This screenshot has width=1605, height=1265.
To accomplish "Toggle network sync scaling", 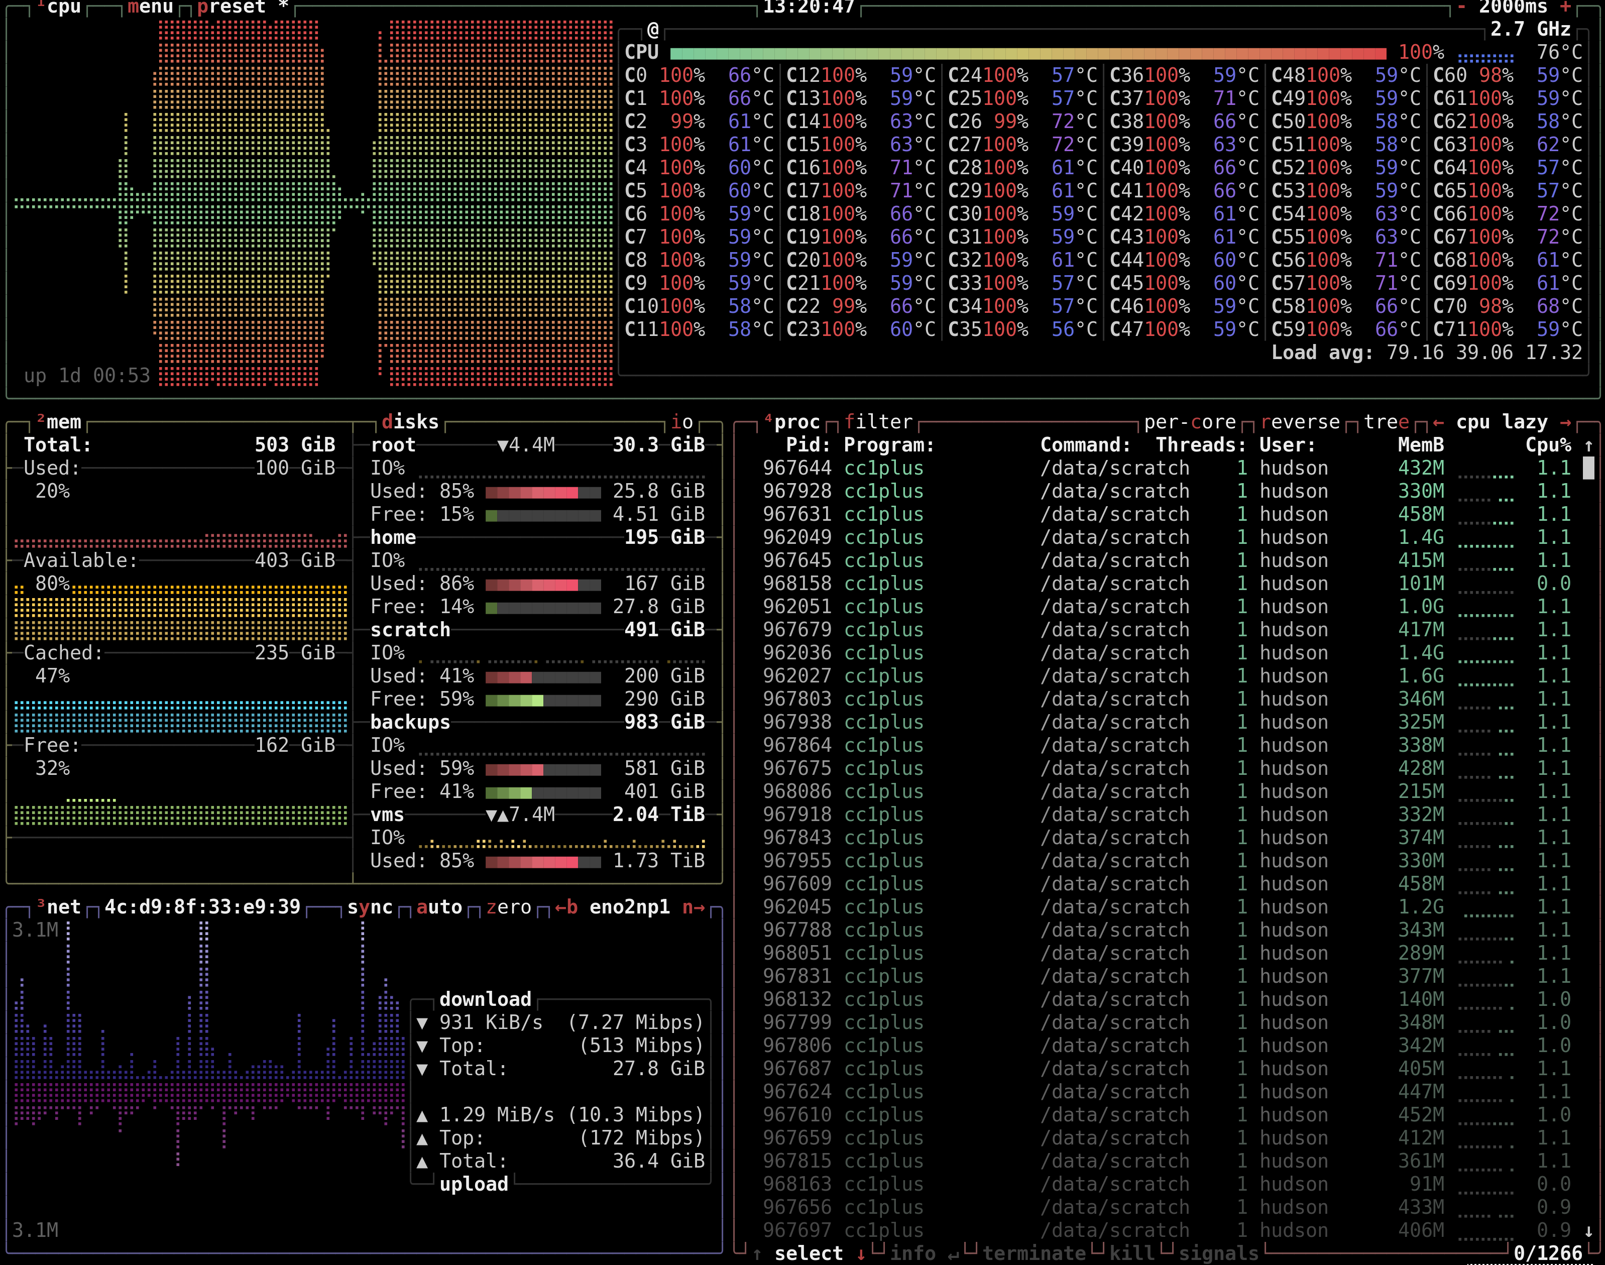I will tap(370, 907).
